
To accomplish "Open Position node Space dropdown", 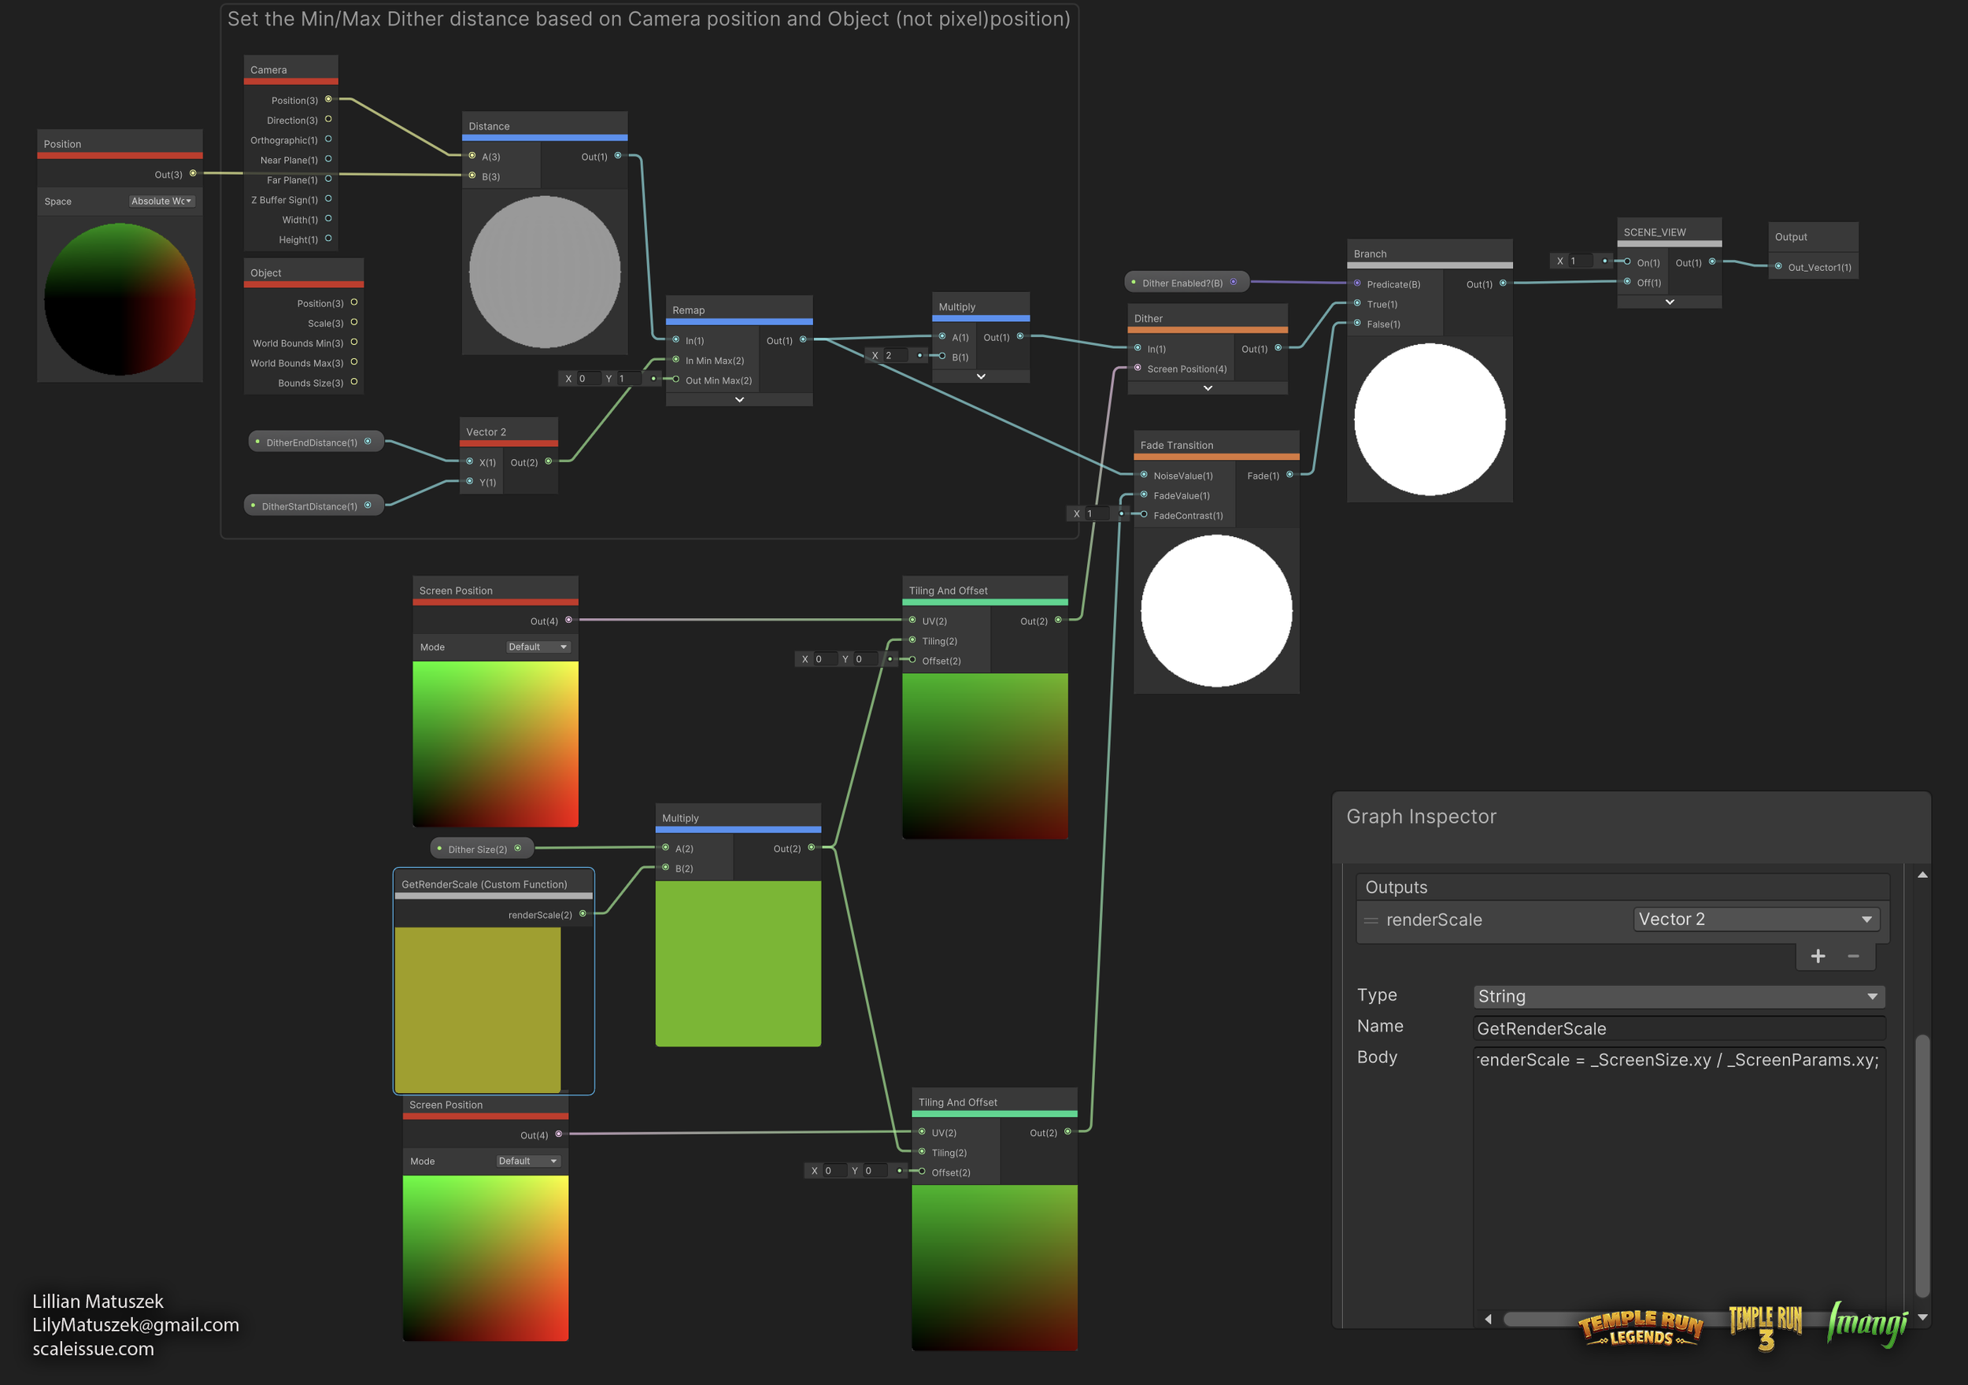I will [x=161, y=202].
